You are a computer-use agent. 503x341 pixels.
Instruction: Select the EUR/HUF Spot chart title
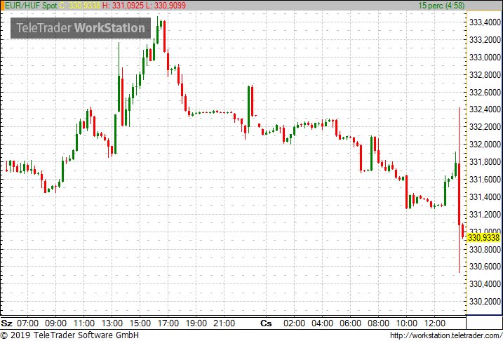[32, 6]
